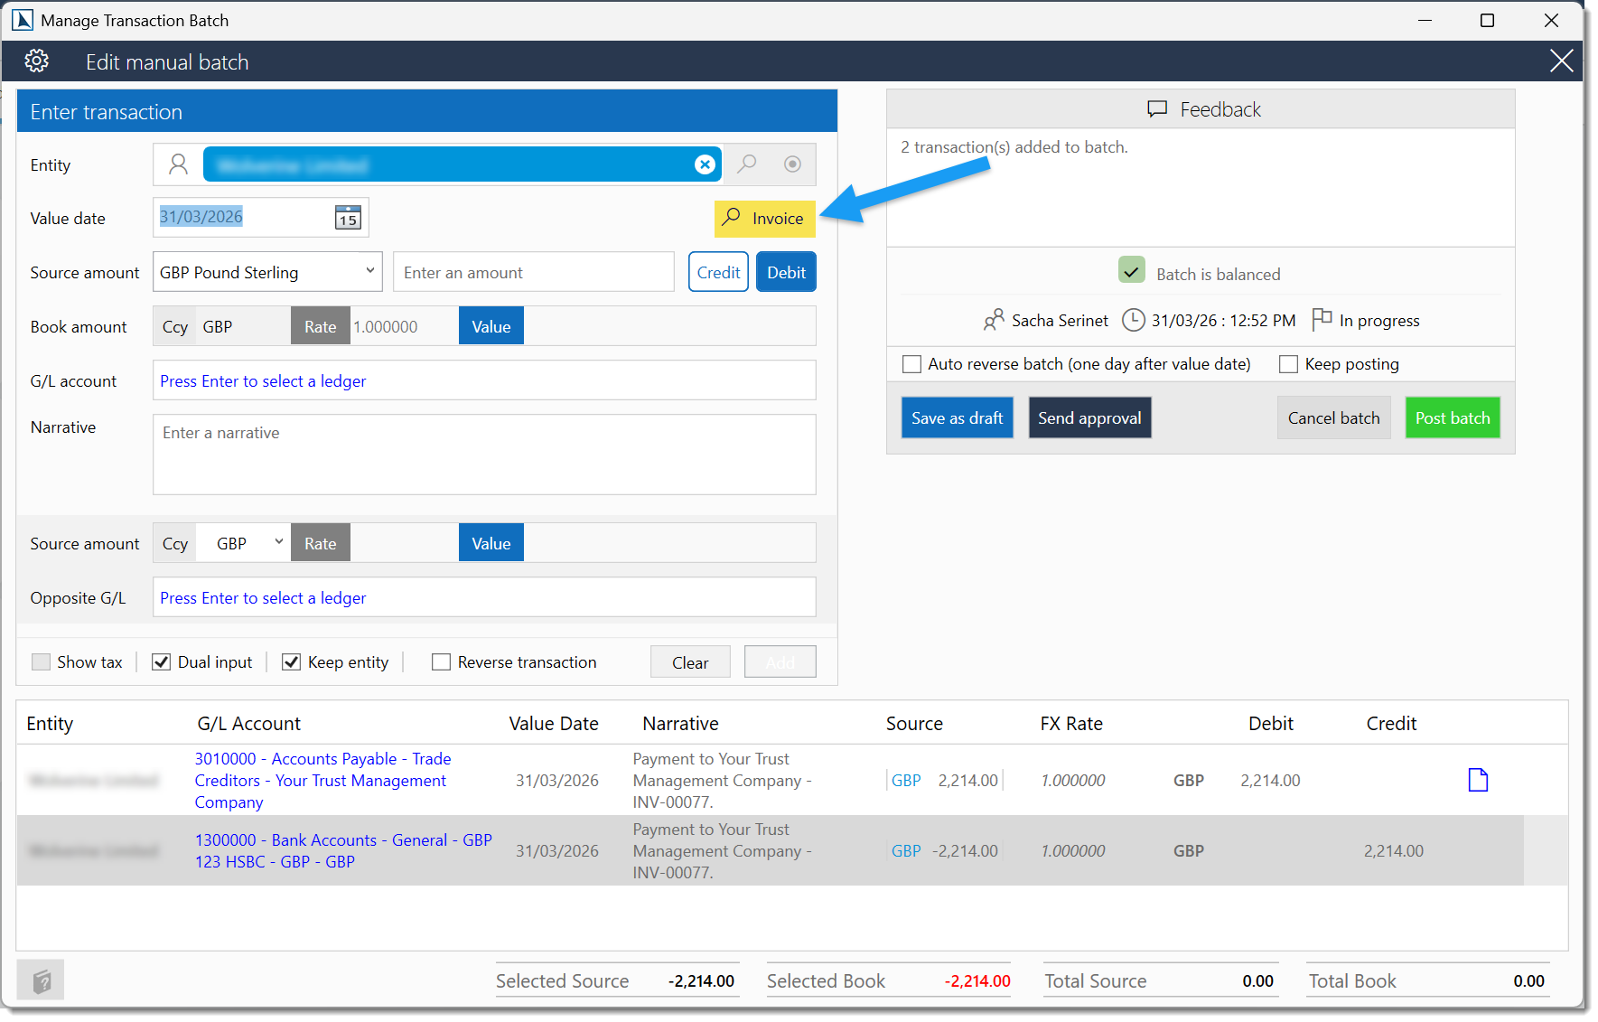Search entities using the magnifier icon
The width and height of the screenshot is (1598, 1022).
pyautogui.click(x=747, y=164)
